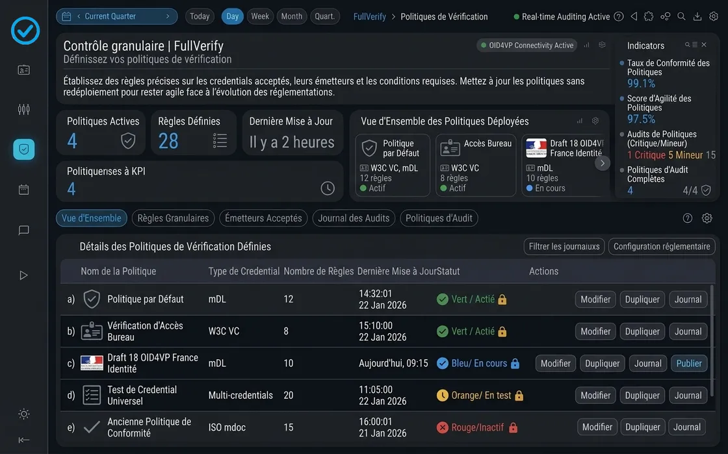Open the ID card section in the sidebar
Viewport: 728px width, 454px height.
[x=24, y=70]
